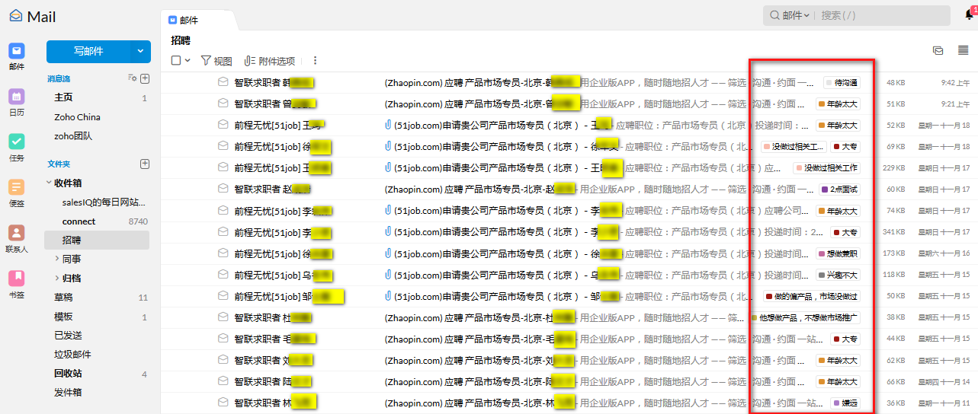
Task: Click the notification bell icon
Action: tap(970, 14)
